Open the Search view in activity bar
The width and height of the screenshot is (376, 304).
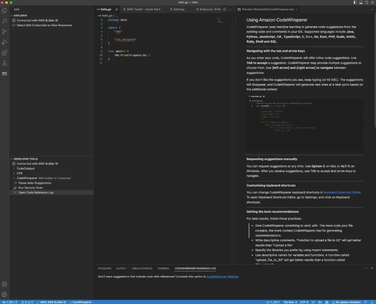pyautogui.click(x=5, y=21)
